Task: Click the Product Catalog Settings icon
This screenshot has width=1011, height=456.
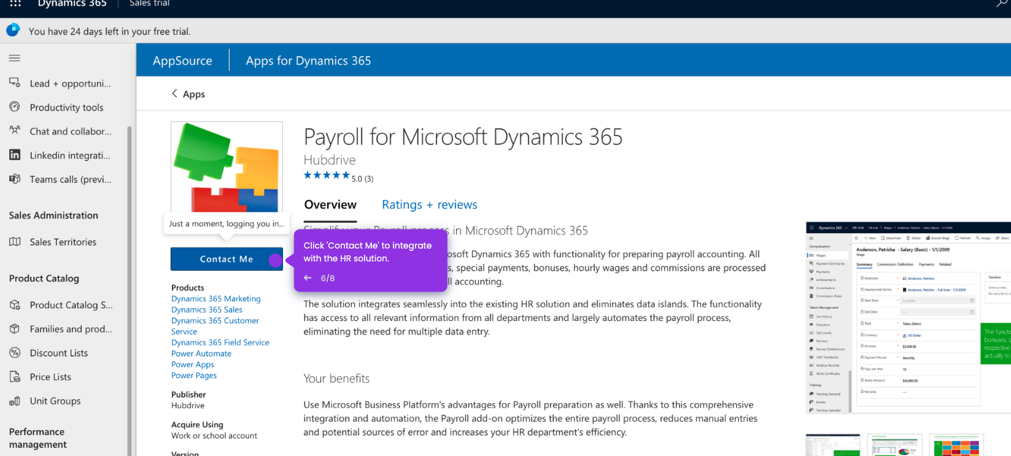Action: 15,304
